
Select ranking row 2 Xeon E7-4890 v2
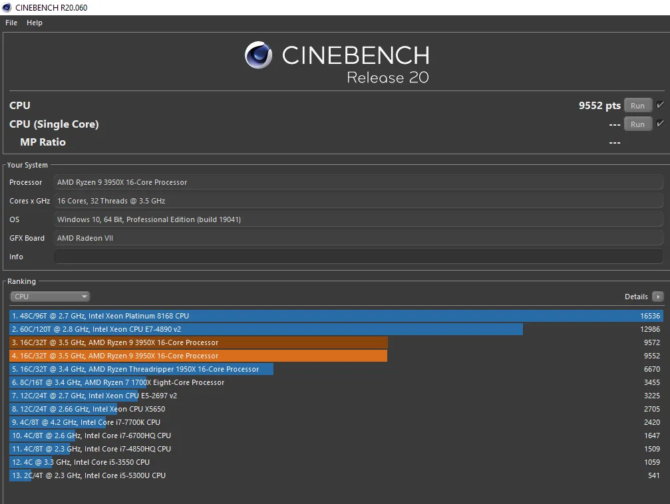point(336,329)
